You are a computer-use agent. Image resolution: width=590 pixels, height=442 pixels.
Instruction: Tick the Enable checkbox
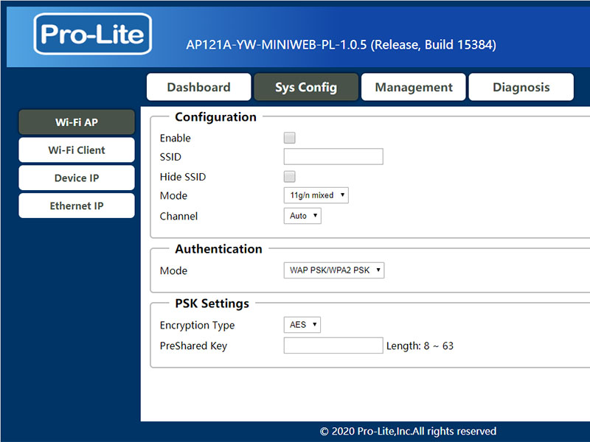(x=289, y=138)
